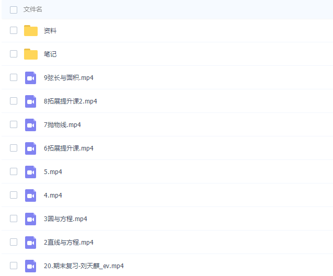Viewport: 333px width, 276px height.
Task: Click video icon for 2直线与方程.mp4
Action: click(31, 243)
